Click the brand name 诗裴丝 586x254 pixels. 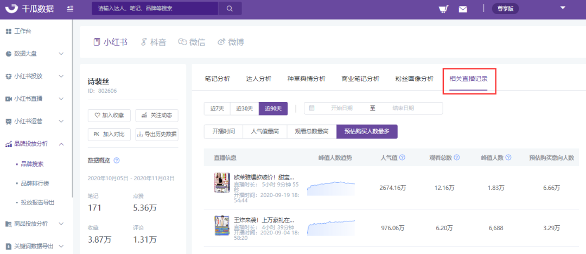(98, 82)
